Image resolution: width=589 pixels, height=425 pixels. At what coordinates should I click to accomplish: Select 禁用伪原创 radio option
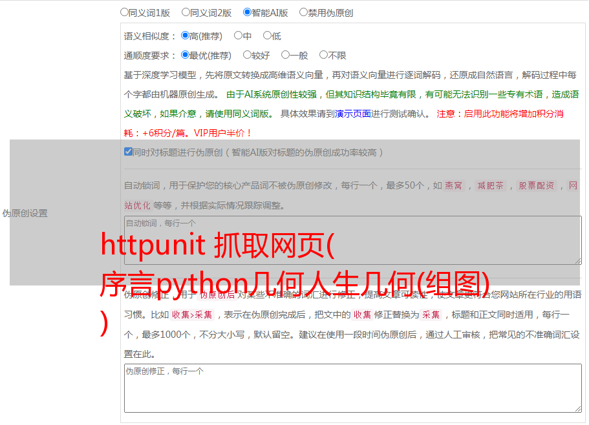[x=303, y=12]
